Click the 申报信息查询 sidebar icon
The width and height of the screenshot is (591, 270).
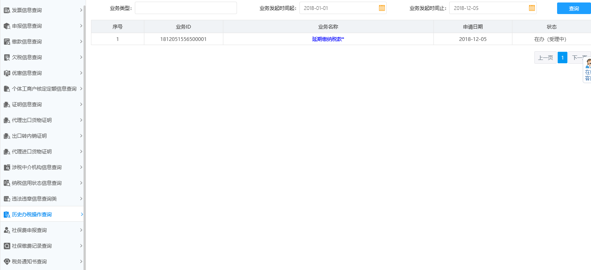[7, 26]
